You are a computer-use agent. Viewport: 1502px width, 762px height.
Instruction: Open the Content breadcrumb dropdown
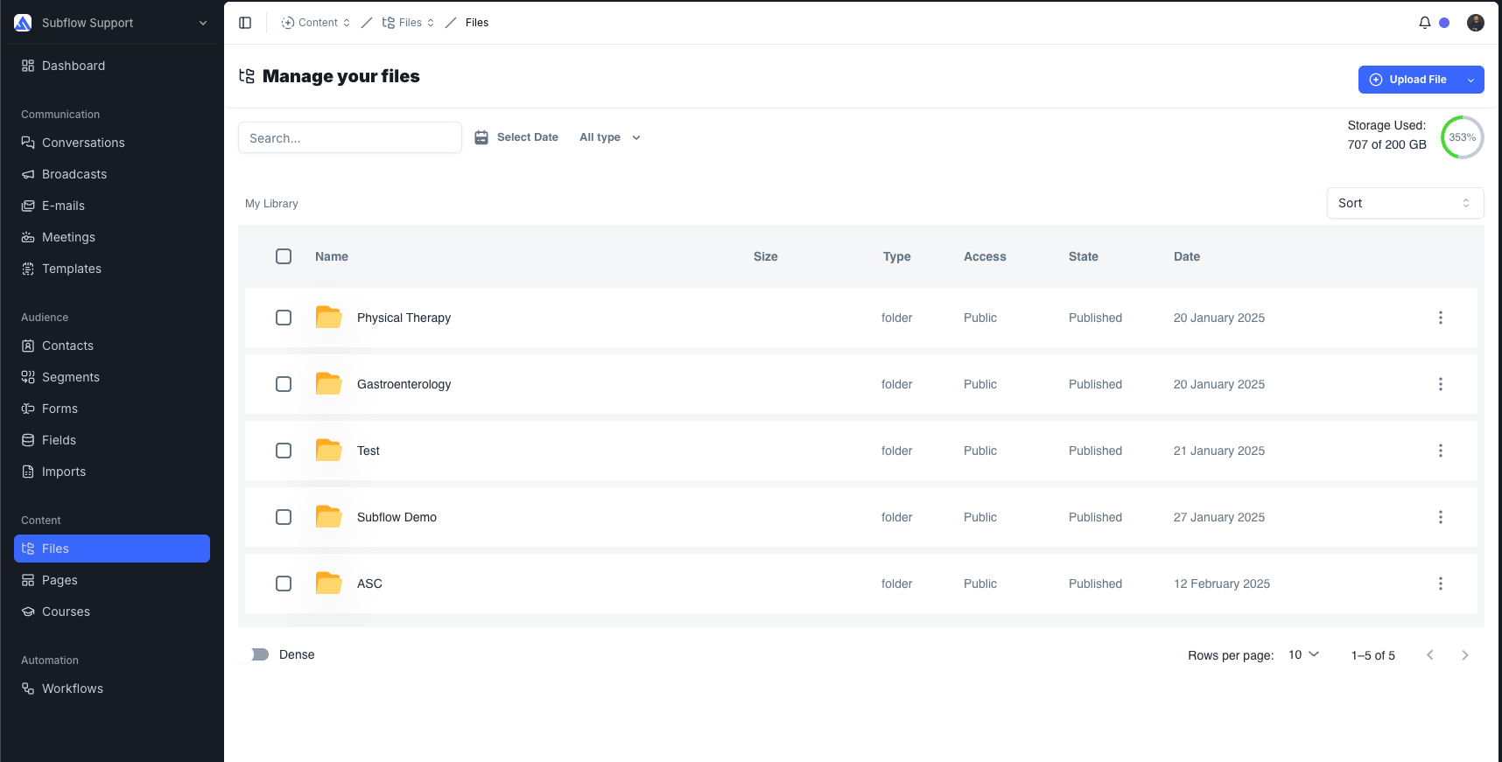pos(316,23)
